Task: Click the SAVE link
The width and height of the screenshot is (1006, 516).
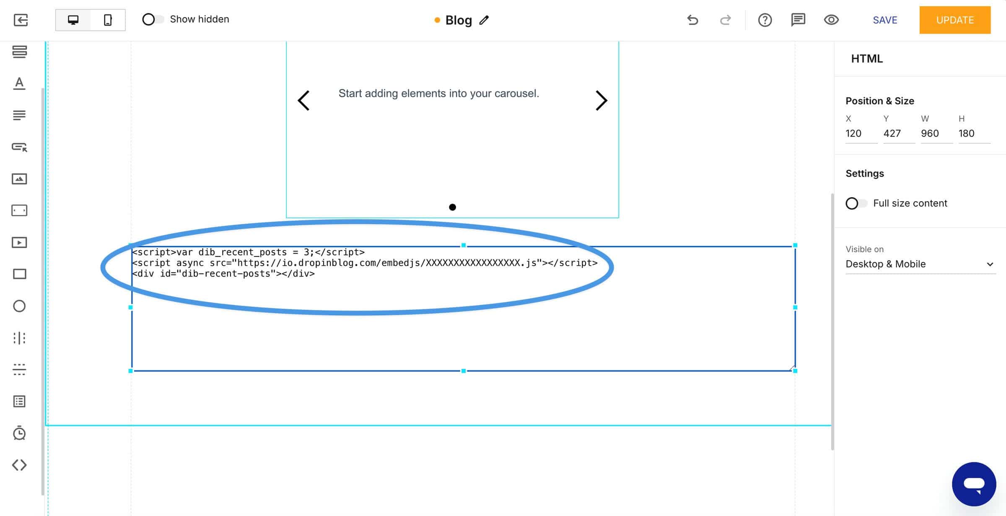Action: pyautogui.click(x=885, y=20)
